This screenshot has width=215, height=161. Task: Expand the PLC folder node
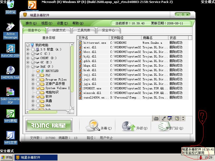(33, 75)
